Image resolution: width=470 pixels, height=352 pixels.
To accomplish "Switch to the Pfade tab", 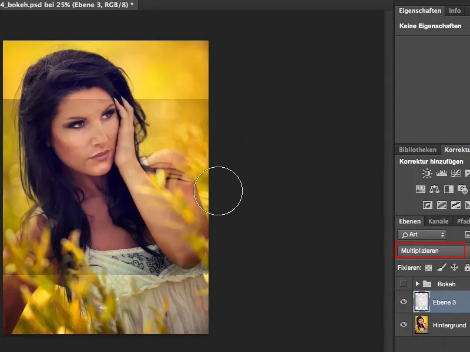I will pos(463,222).
